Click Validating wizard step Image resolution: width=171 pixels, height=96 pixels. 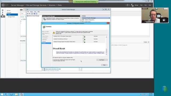[44, 42]
